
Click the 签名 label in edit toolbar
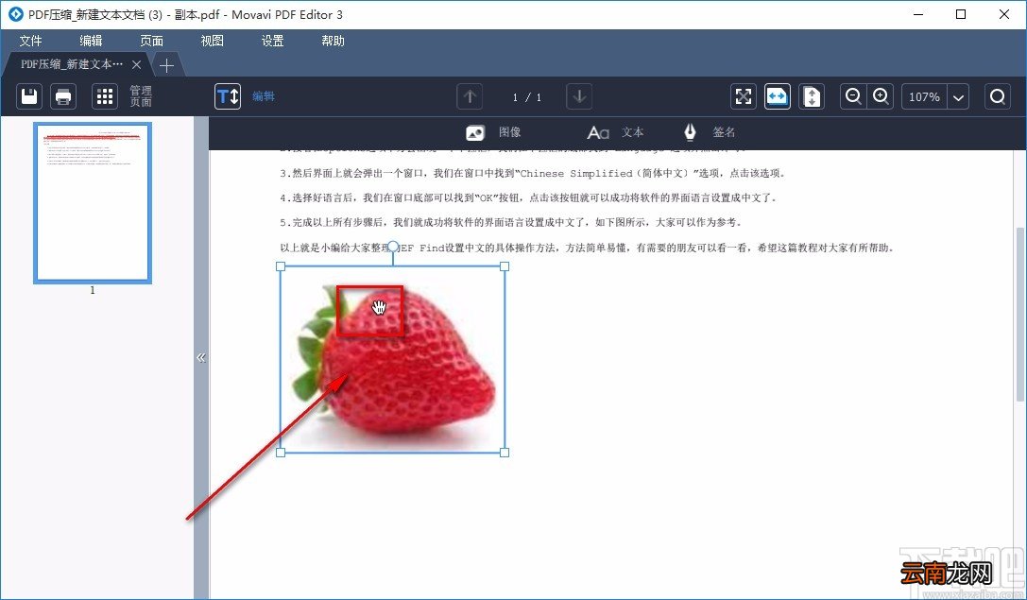[724, 132]
